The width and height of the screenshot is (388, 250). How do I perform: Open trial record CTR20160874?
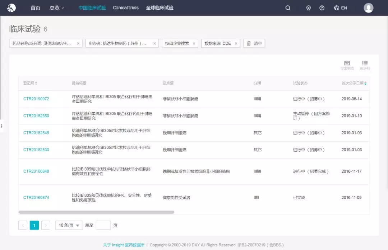click(36, 198)
